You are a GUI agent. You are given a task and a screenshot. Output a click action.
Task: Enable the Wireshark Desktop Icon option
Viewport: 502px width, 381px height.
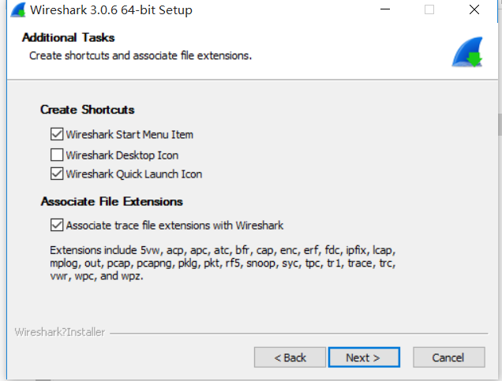click(x=57, y=155)
